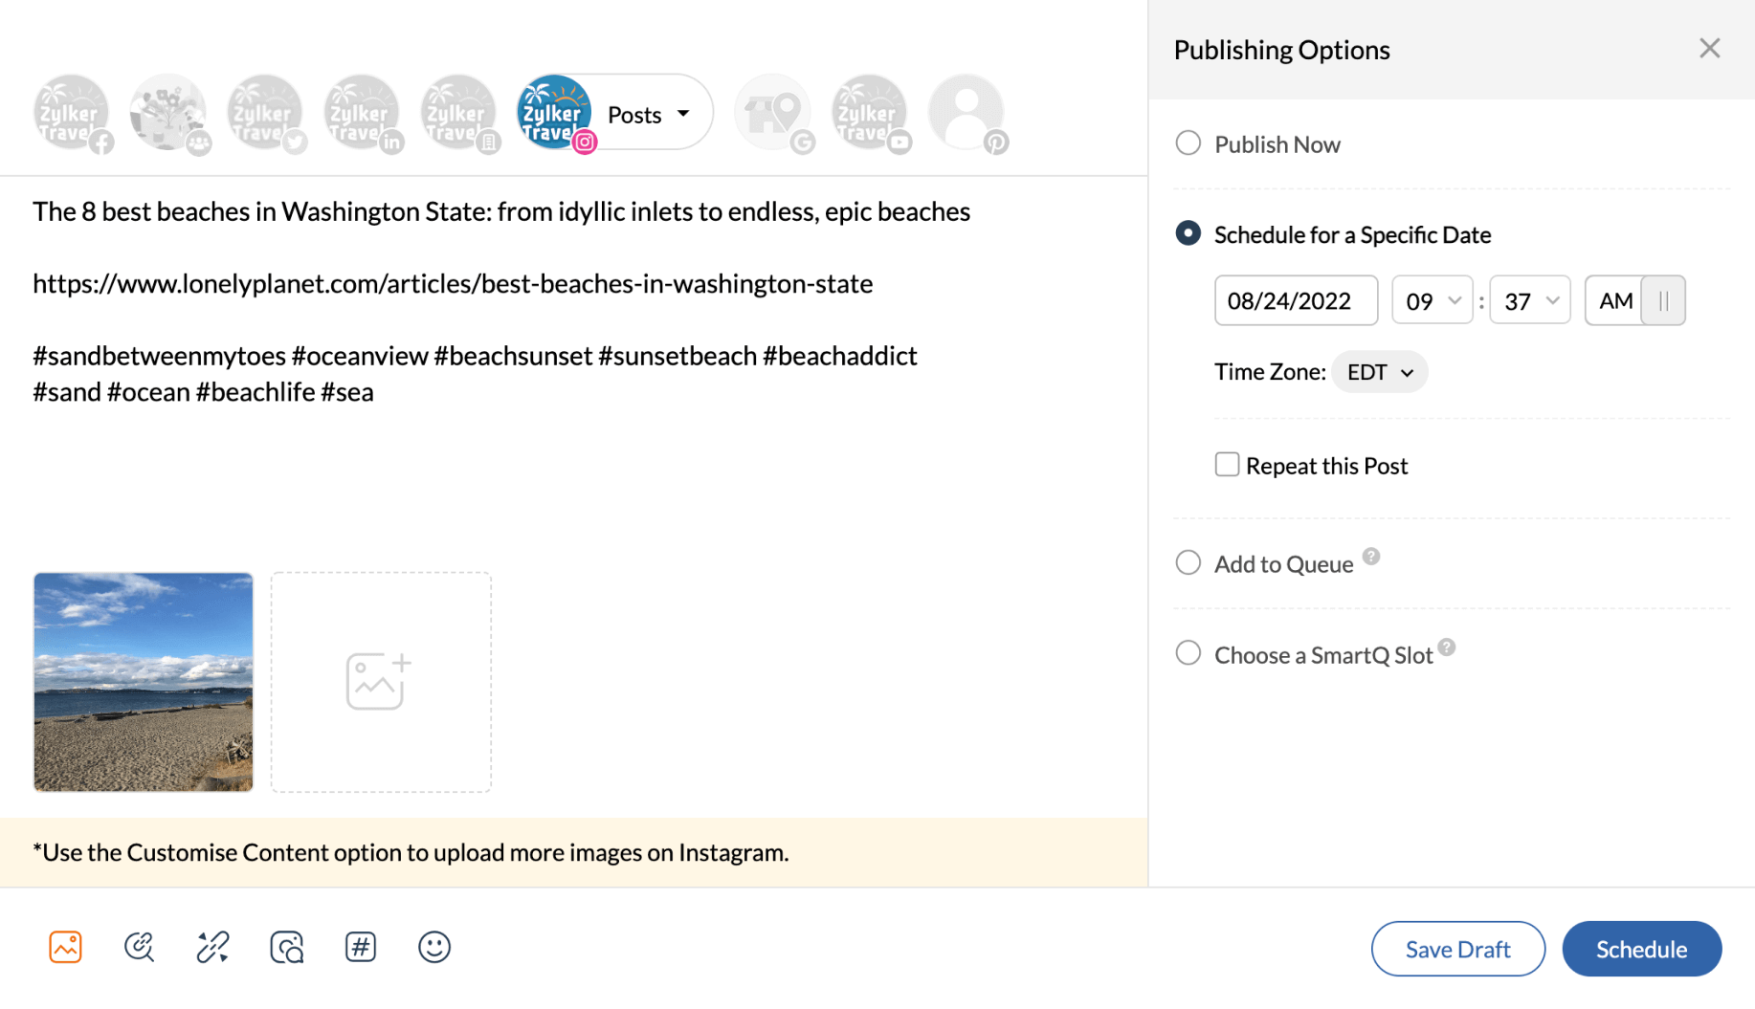Click the #sand #ocean #beachlife #sea line
Screen dimensions: 1755x1009
coord(203,392)
